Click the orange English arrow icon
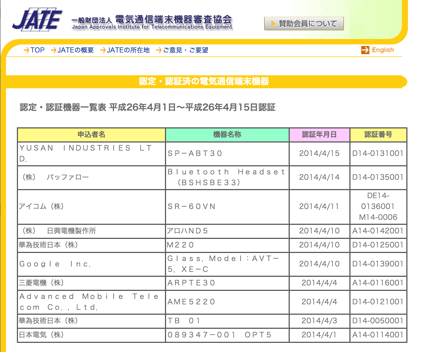This screenshot has width=422, height=352. pyautogui.click(x=365, y=50)
